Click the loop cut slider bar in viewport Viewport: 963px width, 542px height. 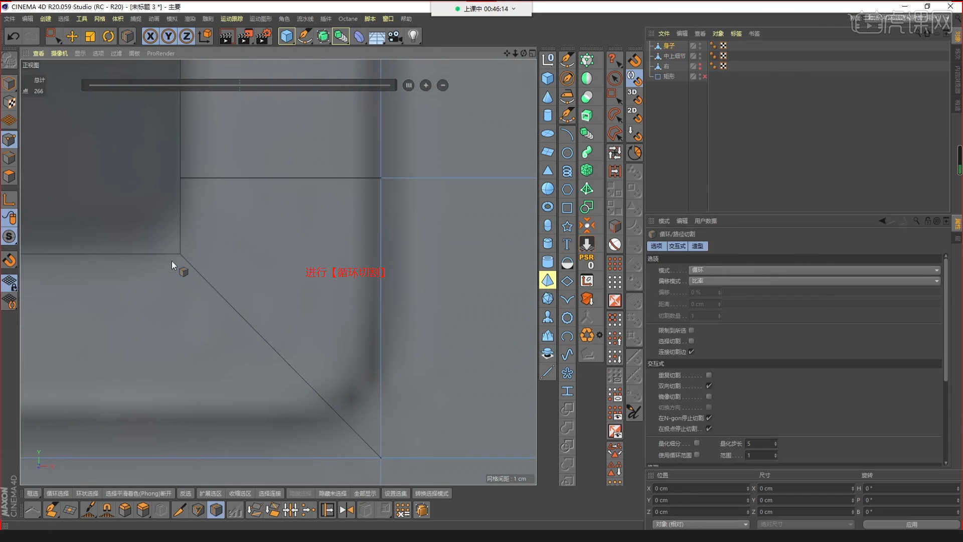tap(239, 85)
